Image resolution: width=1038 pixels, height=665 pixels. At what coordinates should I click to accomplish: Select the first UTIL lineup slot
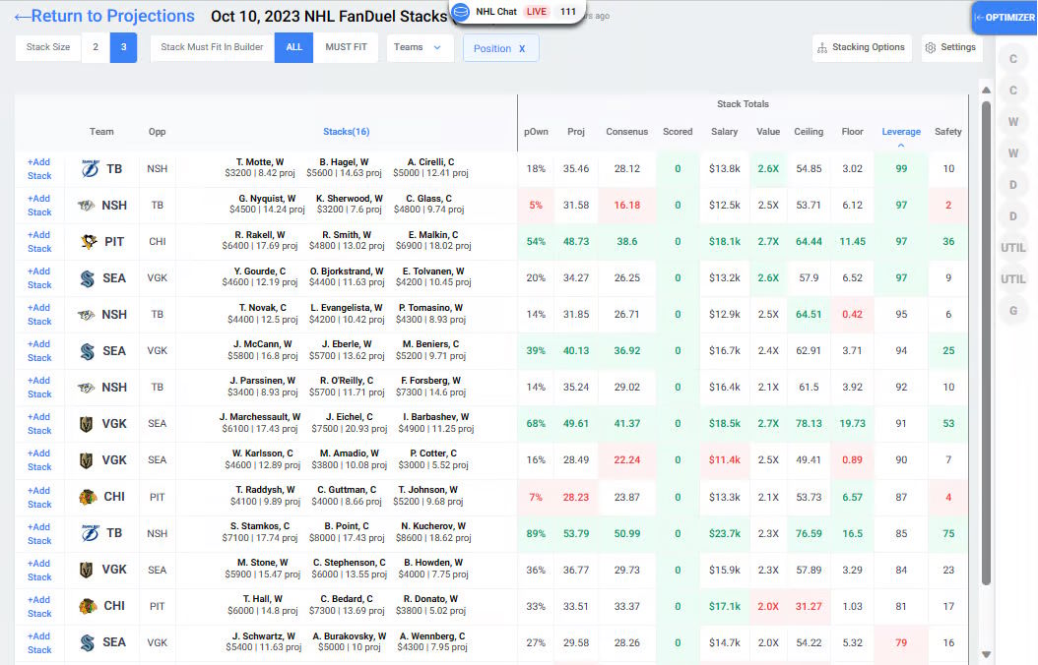(1012, 248)
